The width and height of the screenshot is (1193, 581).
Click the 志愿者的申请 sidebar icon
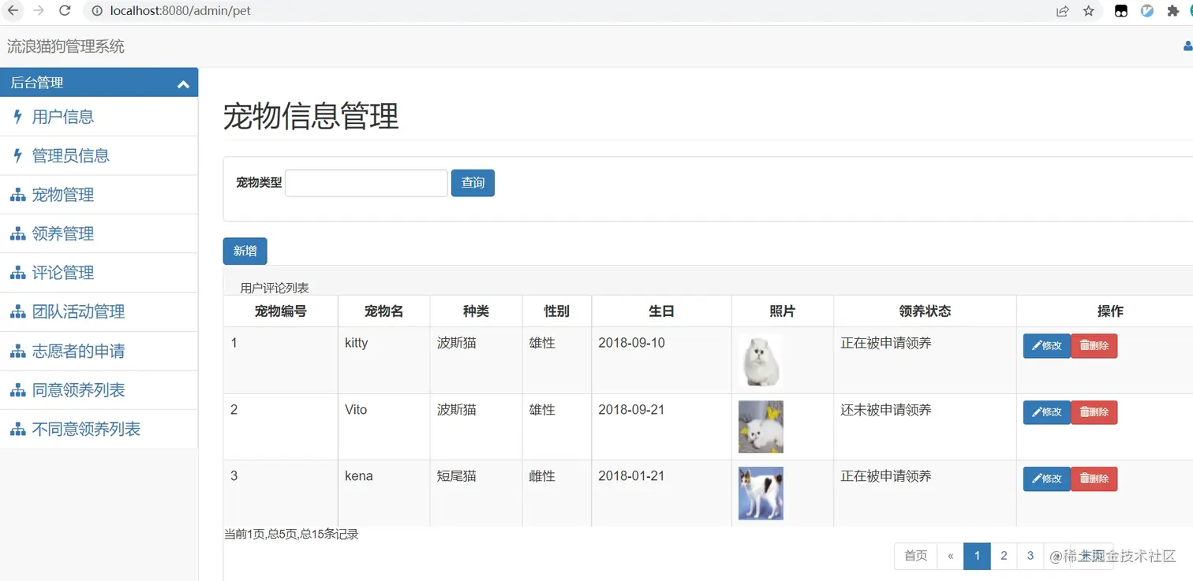(x=17, y=350)
